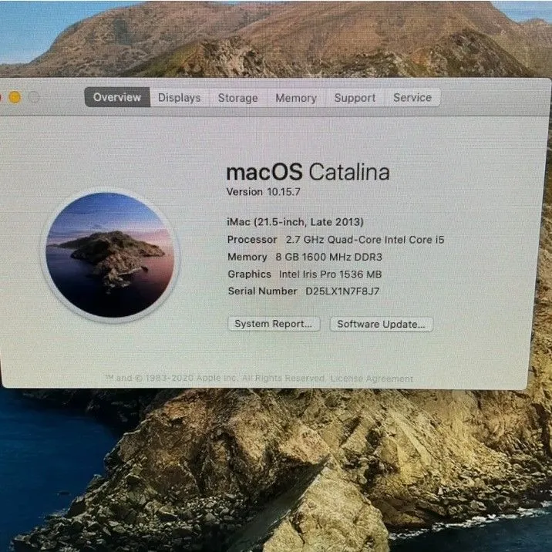The height and width of the screenshot is (552, 552).
Task: Select the iMac (21.5-inch, Late 2013) line
Action: pyautogui.click(x=295, y=222)
